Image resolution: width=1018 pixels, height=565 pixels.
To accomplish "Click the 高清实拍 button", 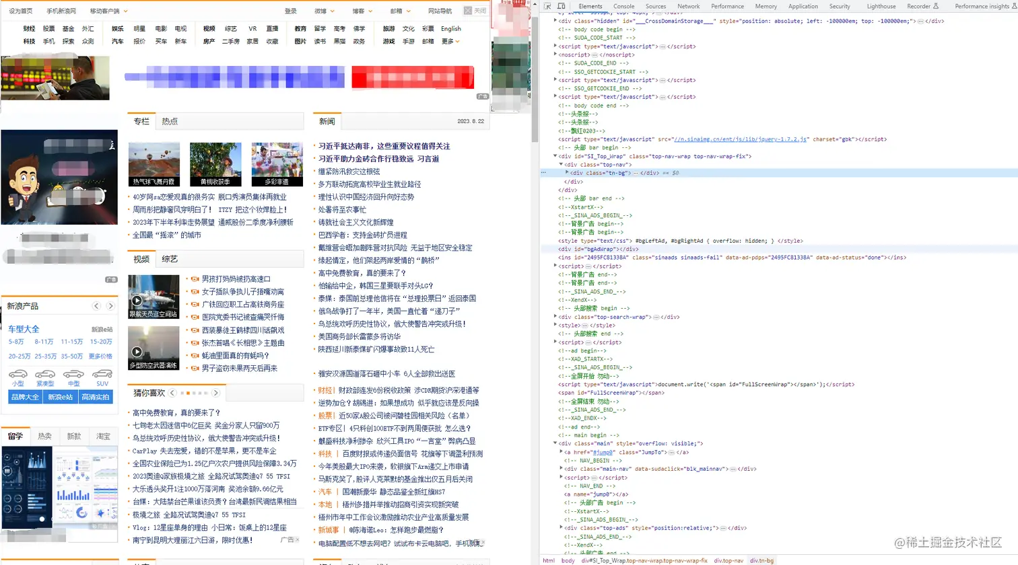I will coord(95,397).
